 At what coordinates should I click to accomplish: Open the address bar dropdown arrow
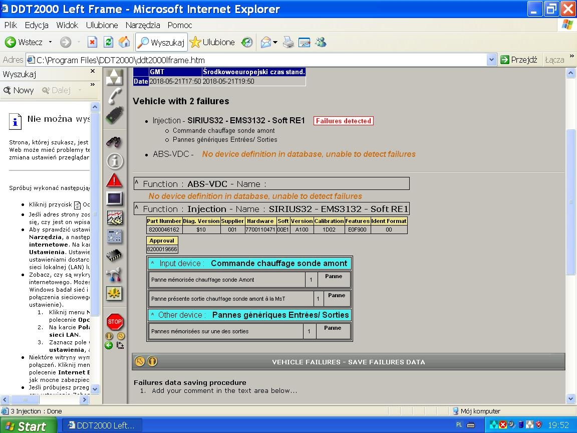coord(491,60)
